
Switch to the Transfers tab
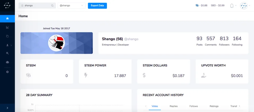tap(234, 106)
